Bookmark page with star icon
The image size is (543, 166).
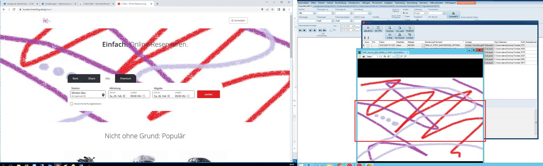pos(272,10)
